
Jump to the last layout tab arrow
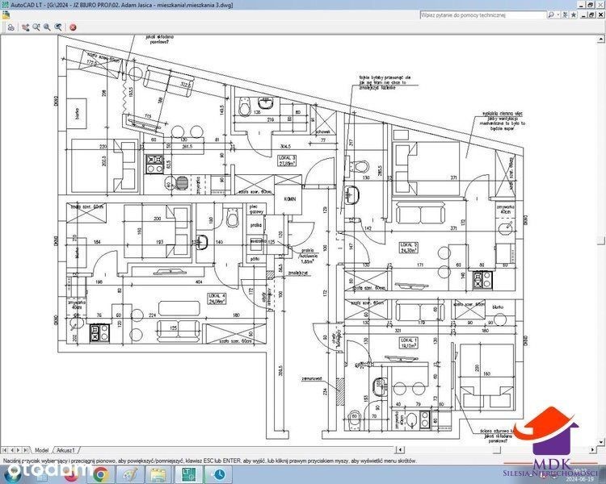(26, 449)
